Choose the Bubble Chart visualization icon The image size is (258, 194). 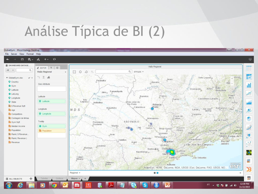click(x=249, y=110)
